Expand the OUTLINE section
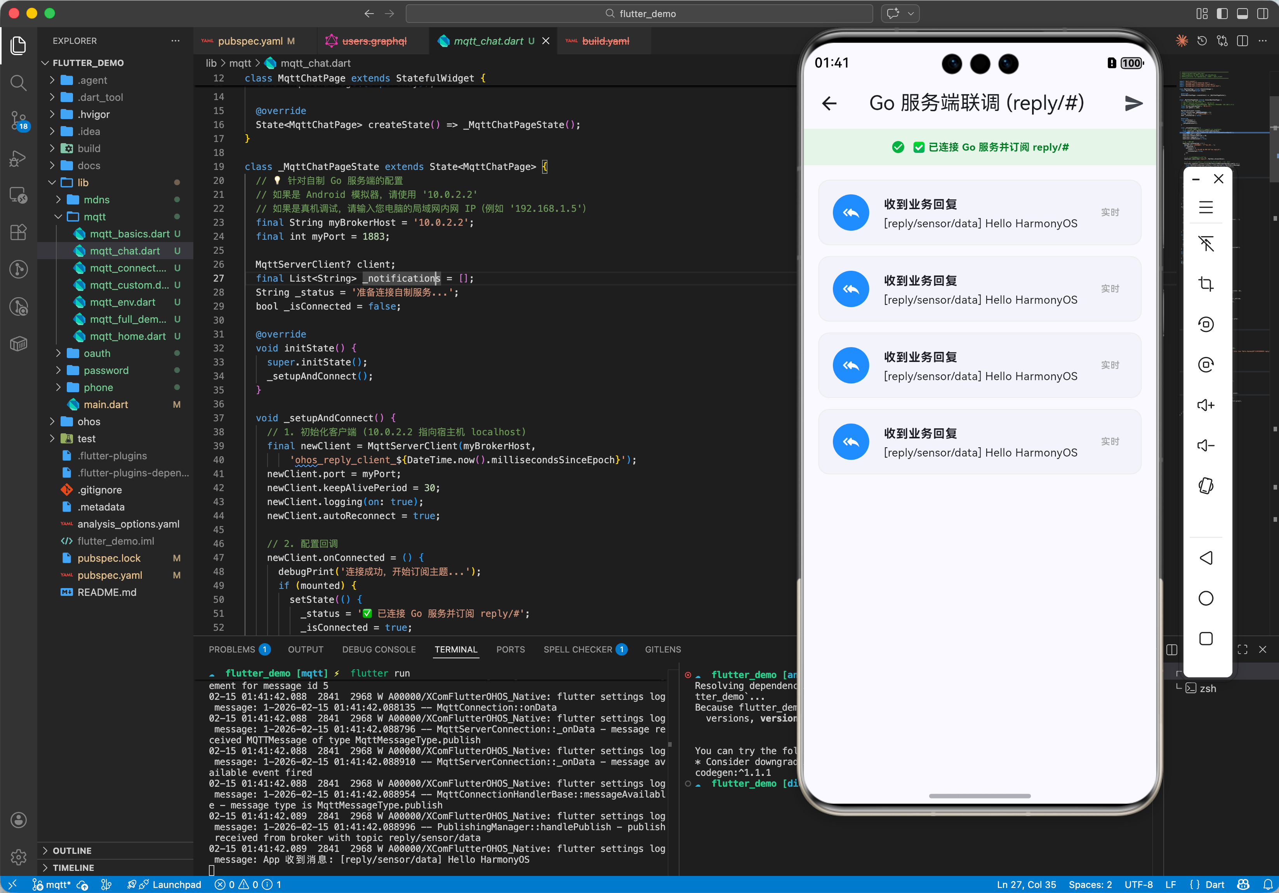 click(x=72, y=851)
